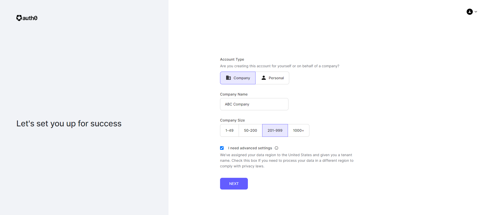The height and width of the screenshot is (215, 484).
Task: Choose company size 50-200
Action: pos(250,130)
